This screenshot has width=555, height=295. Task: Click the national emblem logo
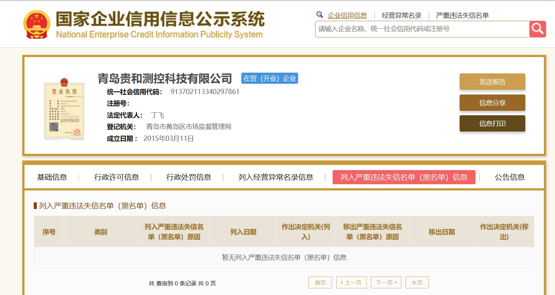[37, 24]
